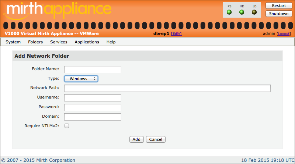Click the V1000 Virtual Mirth Appliance text

coord(52,33)
